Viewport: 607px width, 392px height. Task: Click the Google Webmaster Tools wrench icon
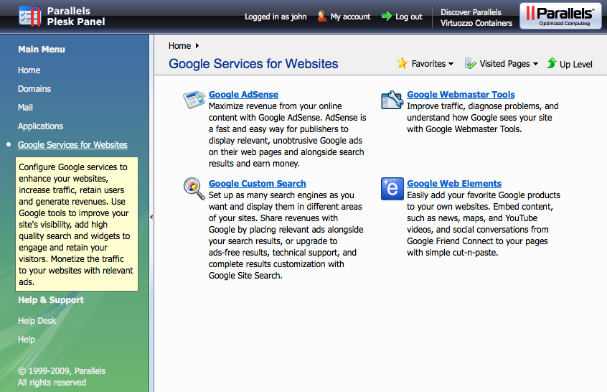pyautogui.click(x=392, y=100)
